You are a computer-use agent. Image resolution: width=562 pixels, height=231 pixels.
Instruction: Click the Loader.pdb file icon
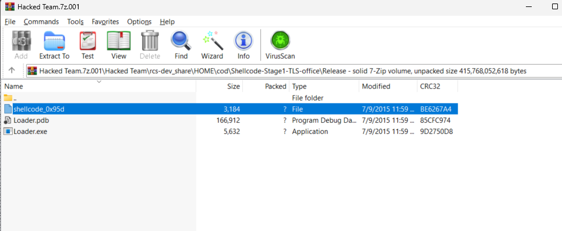coord(8,120)
